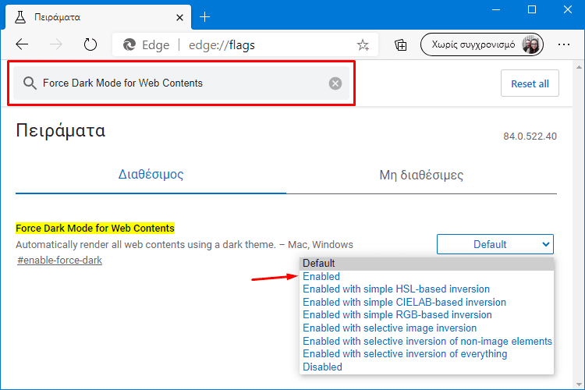Go back using the back arrow
This screenshot has height=390, width=585.
[x=22, y=44]
